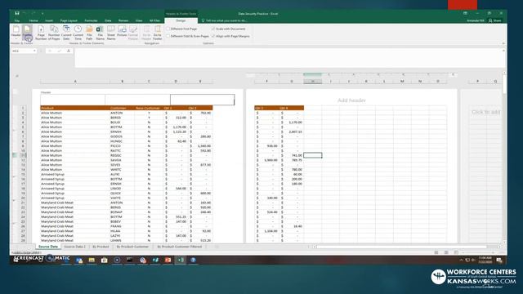Switch to Page Break Preview in status bar

(x=456, y=252)
